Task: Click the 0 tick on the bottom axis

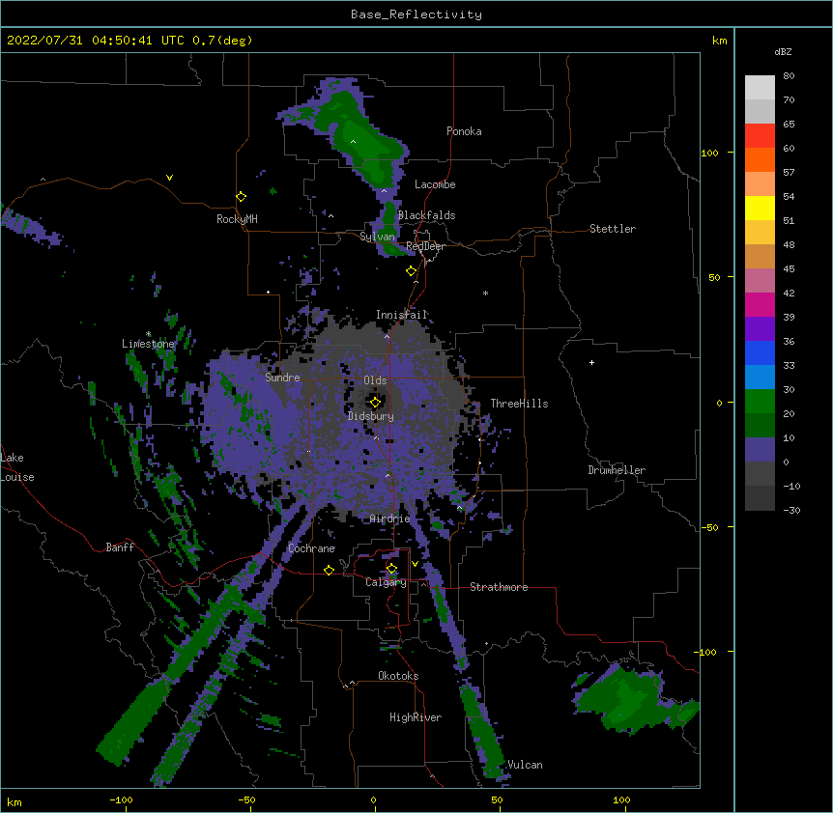Action: (x=373, y=799)
